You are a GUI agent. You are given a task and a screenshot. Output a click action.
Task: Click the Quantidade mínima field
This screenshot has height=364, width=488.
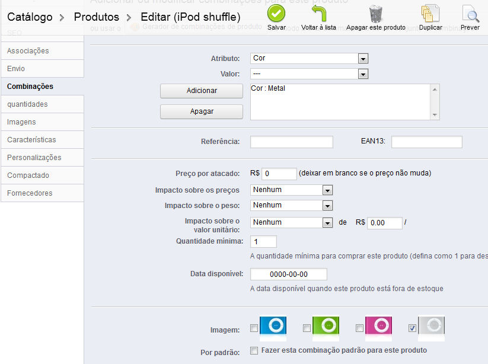tap(263, 241)
